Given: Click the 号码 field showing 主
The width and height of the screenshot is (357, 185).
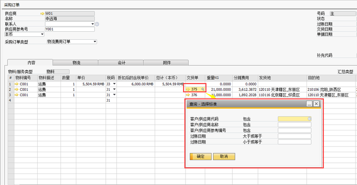Looking at the screenshot, I should (x=343, y=14).
